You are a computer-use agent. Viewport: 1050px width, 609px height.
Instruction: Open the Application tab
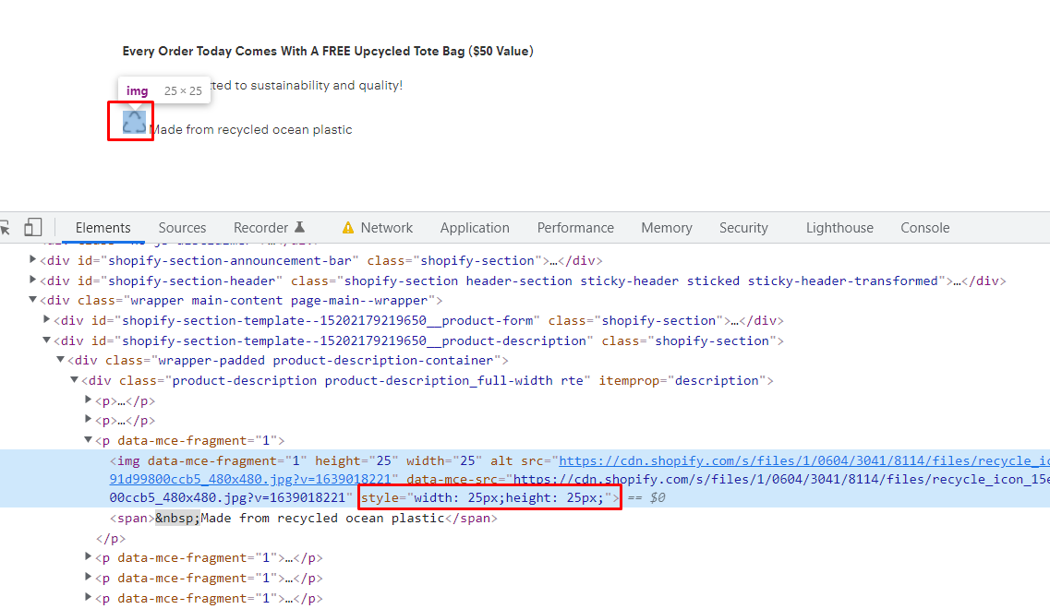[x=475, y=228]
